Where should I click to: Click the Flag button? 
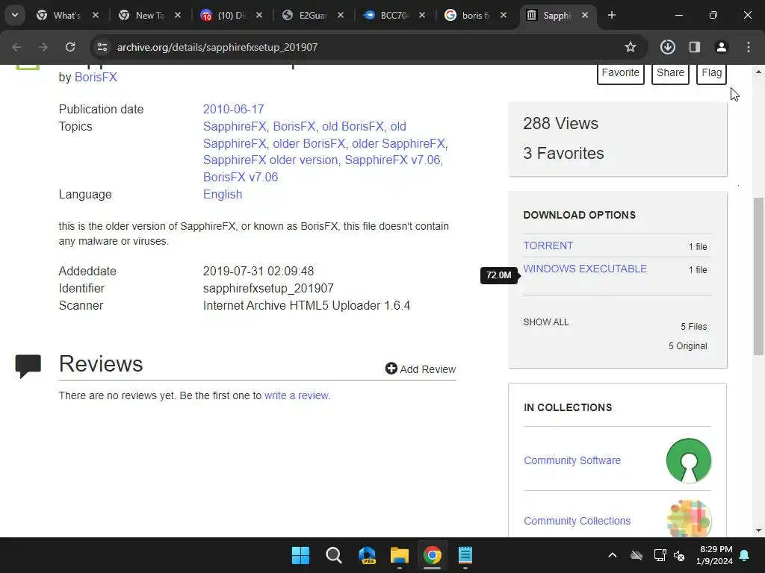(x=711, y=72)
